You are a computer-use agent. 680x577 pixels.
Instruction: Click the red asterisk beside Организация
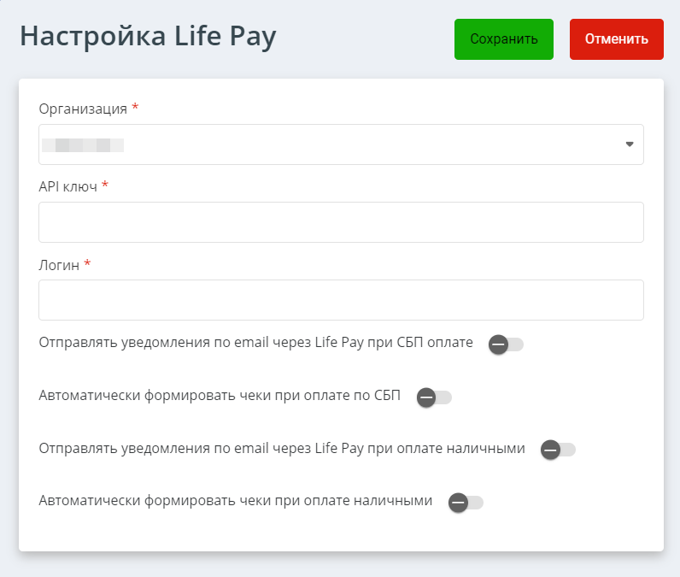click(x=135, y=107)
